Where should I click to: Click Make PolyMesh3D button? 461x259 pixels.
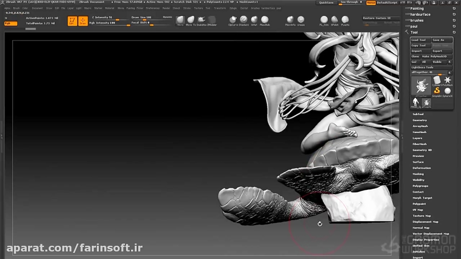click(x=437, y=56)
